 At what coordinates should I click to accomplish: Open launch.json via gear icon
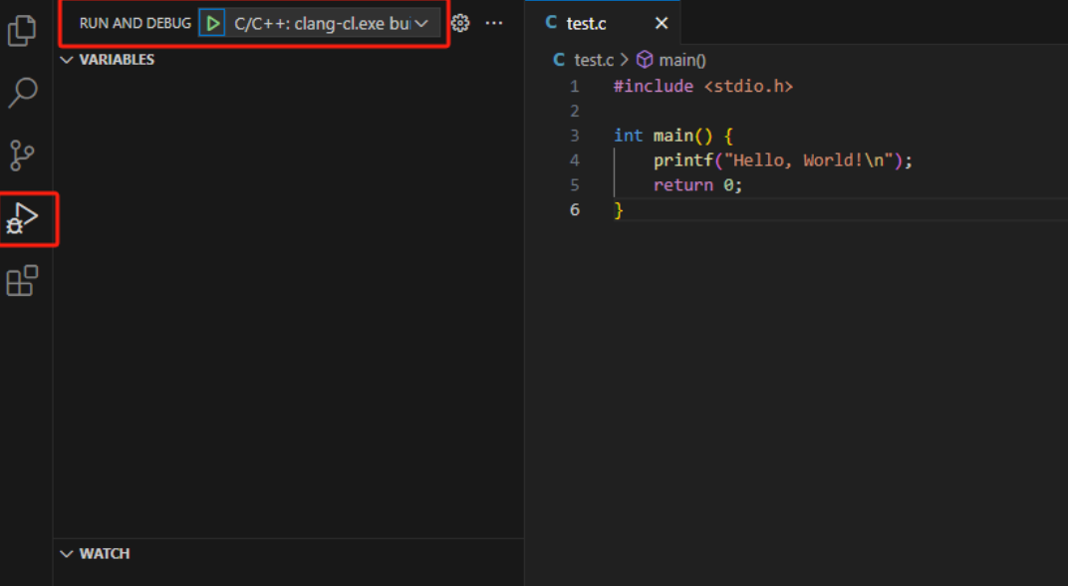459,23
